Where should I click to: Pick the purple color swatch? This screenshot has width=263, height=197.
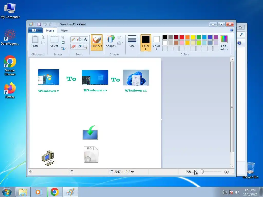tap(216, 37)
